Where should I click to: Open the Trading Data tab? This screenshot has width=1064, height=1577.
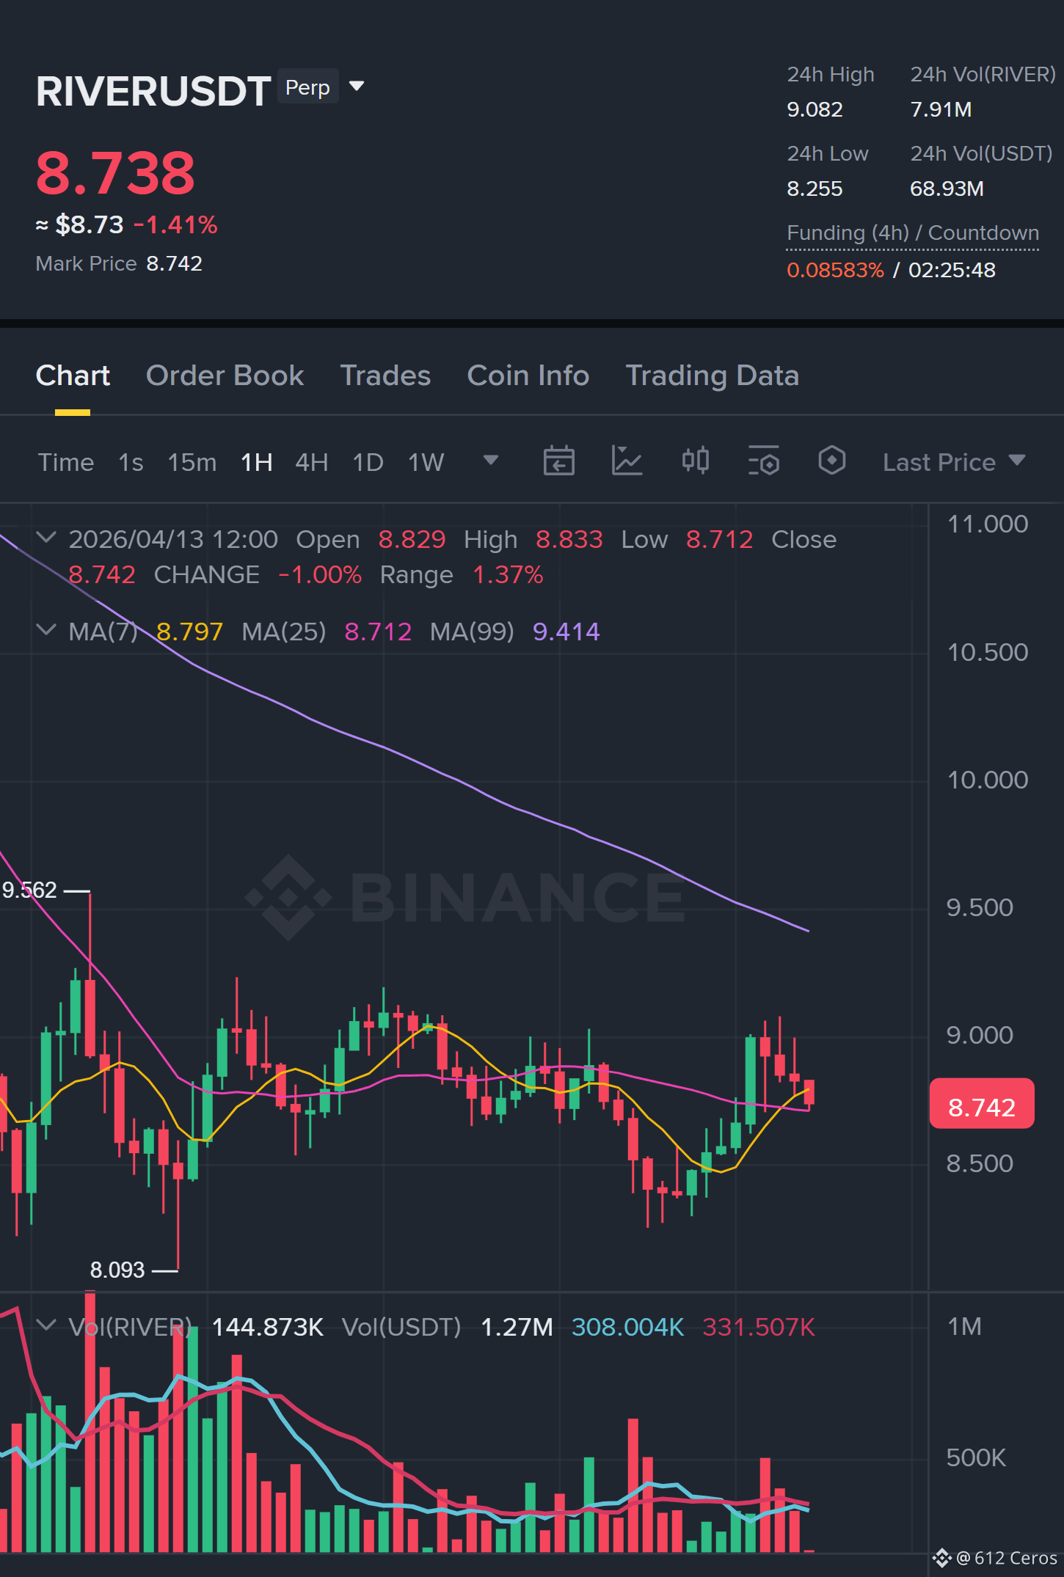(712, 376)
